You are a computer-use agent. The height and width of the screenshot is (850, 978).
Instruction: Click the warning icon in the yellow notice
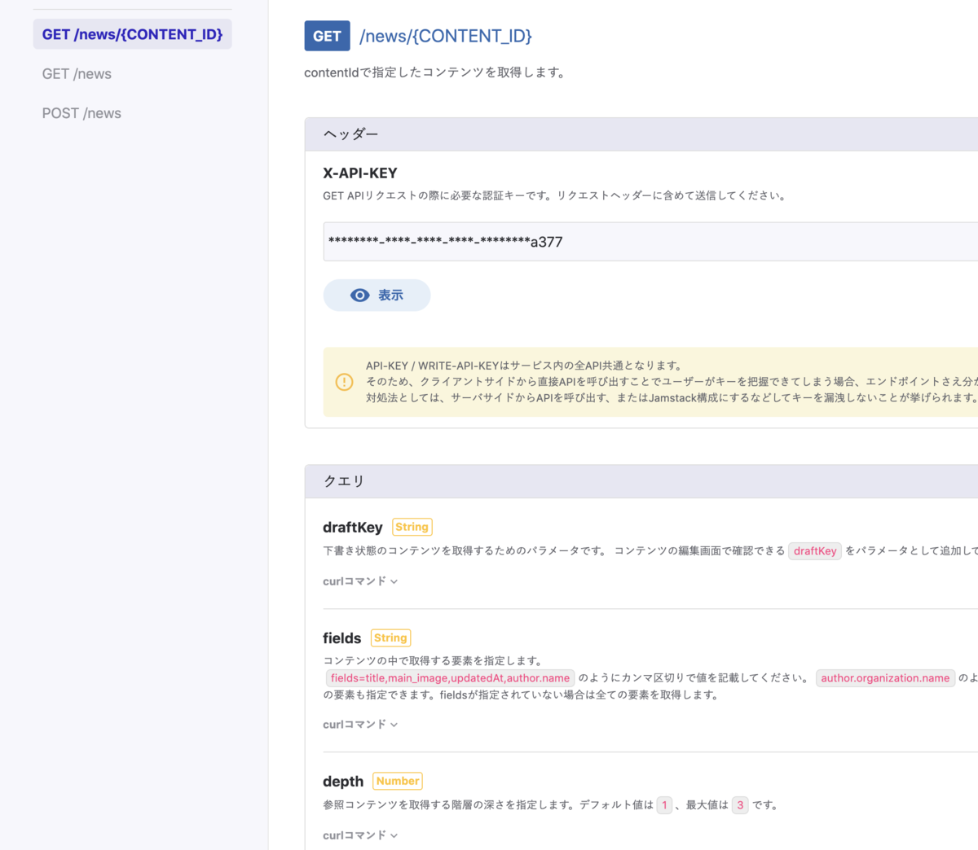click(x=343, y=382)
